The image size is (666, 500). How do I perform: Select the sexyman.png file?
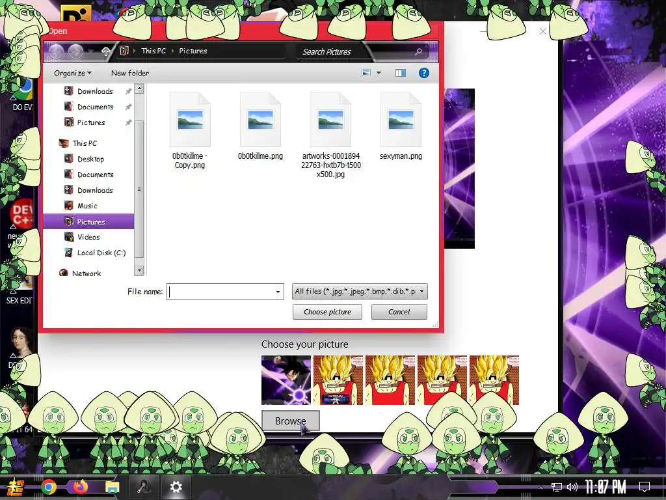pos(401,127)
